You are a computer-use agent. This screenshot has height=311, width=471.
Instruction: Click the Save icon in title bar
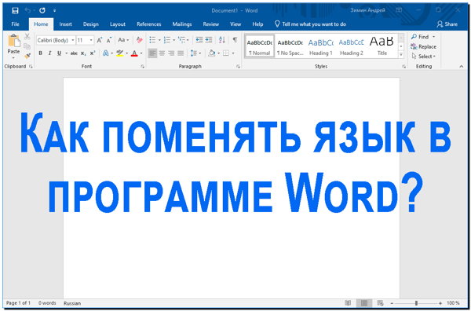[x=15, y=10]
